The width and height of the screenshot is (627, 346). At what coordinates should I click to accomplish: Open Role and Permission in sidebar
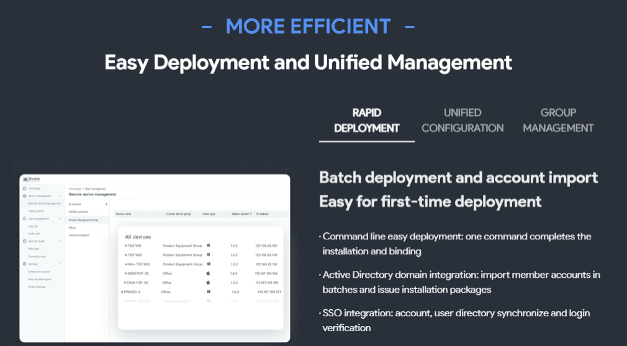40,279
